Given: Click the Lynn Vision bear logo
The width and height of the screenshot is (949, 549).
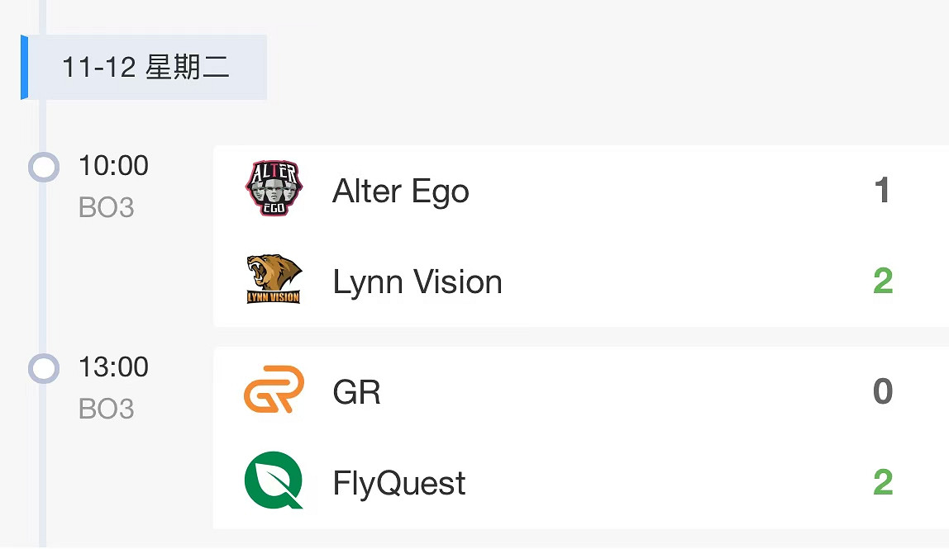Looking at the screenshot, I should 274,280.
